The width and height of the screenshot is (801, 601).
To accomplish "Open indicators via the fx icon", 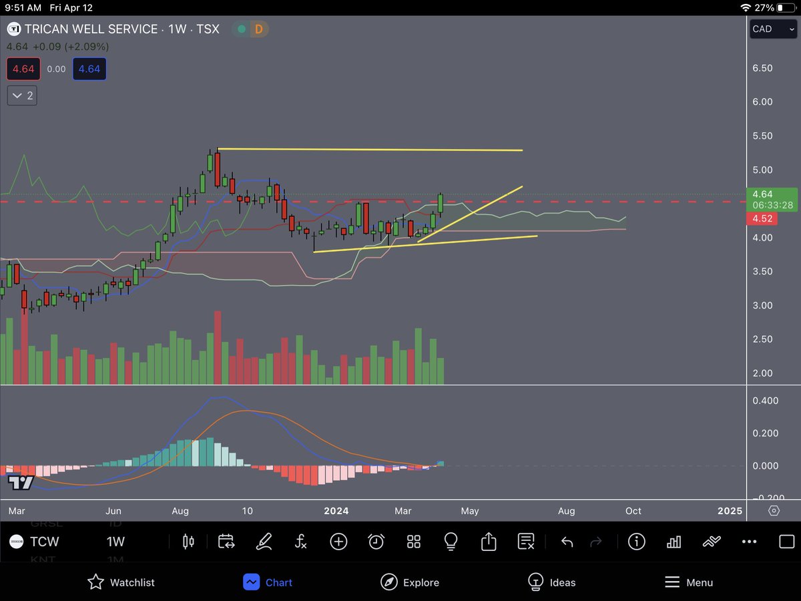I will (301, 542).
